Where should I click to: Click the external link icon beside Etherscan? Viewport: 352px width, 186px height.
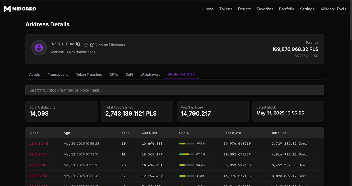pos(92,45)
